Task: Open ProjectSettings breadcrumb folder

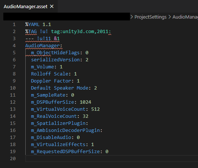Action: click(x=150, y=17)
